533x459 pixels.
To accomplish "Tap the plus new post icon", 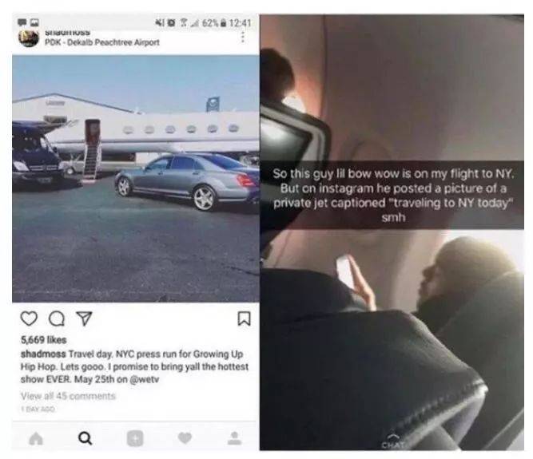I will click(x=135, y=438).
